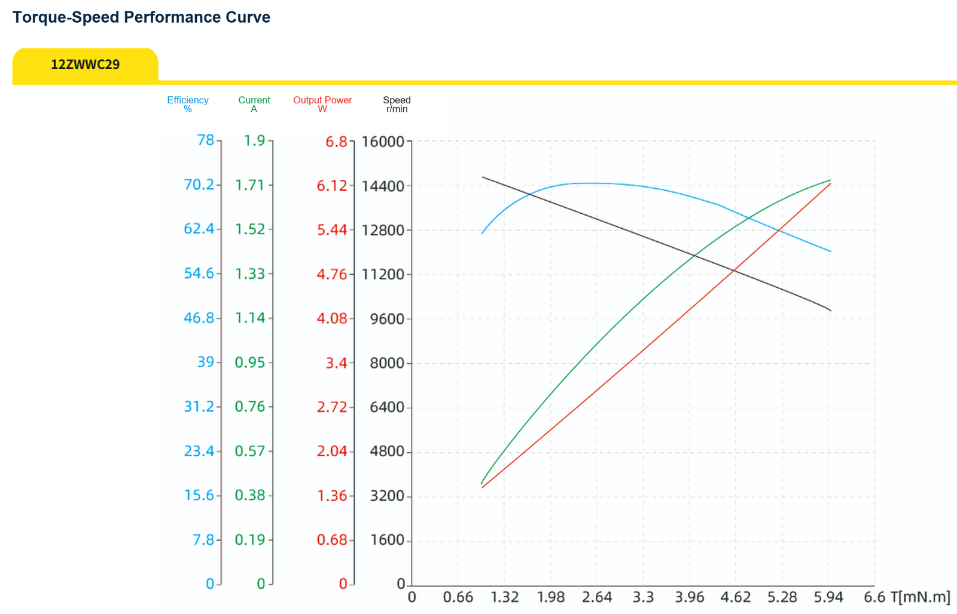Click current axis value 0.57

(x=250, y=451)
